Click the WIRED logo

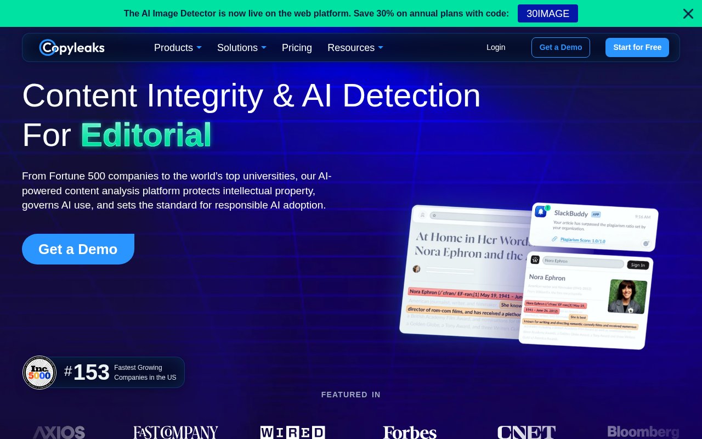[292, 432]
